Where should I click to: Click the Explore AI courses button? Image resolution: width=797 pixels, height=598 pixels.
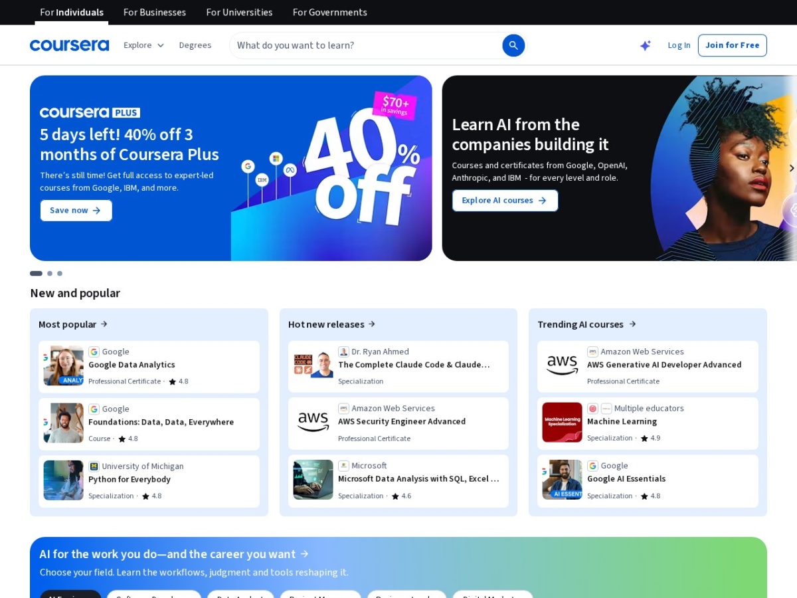(505, 200)
